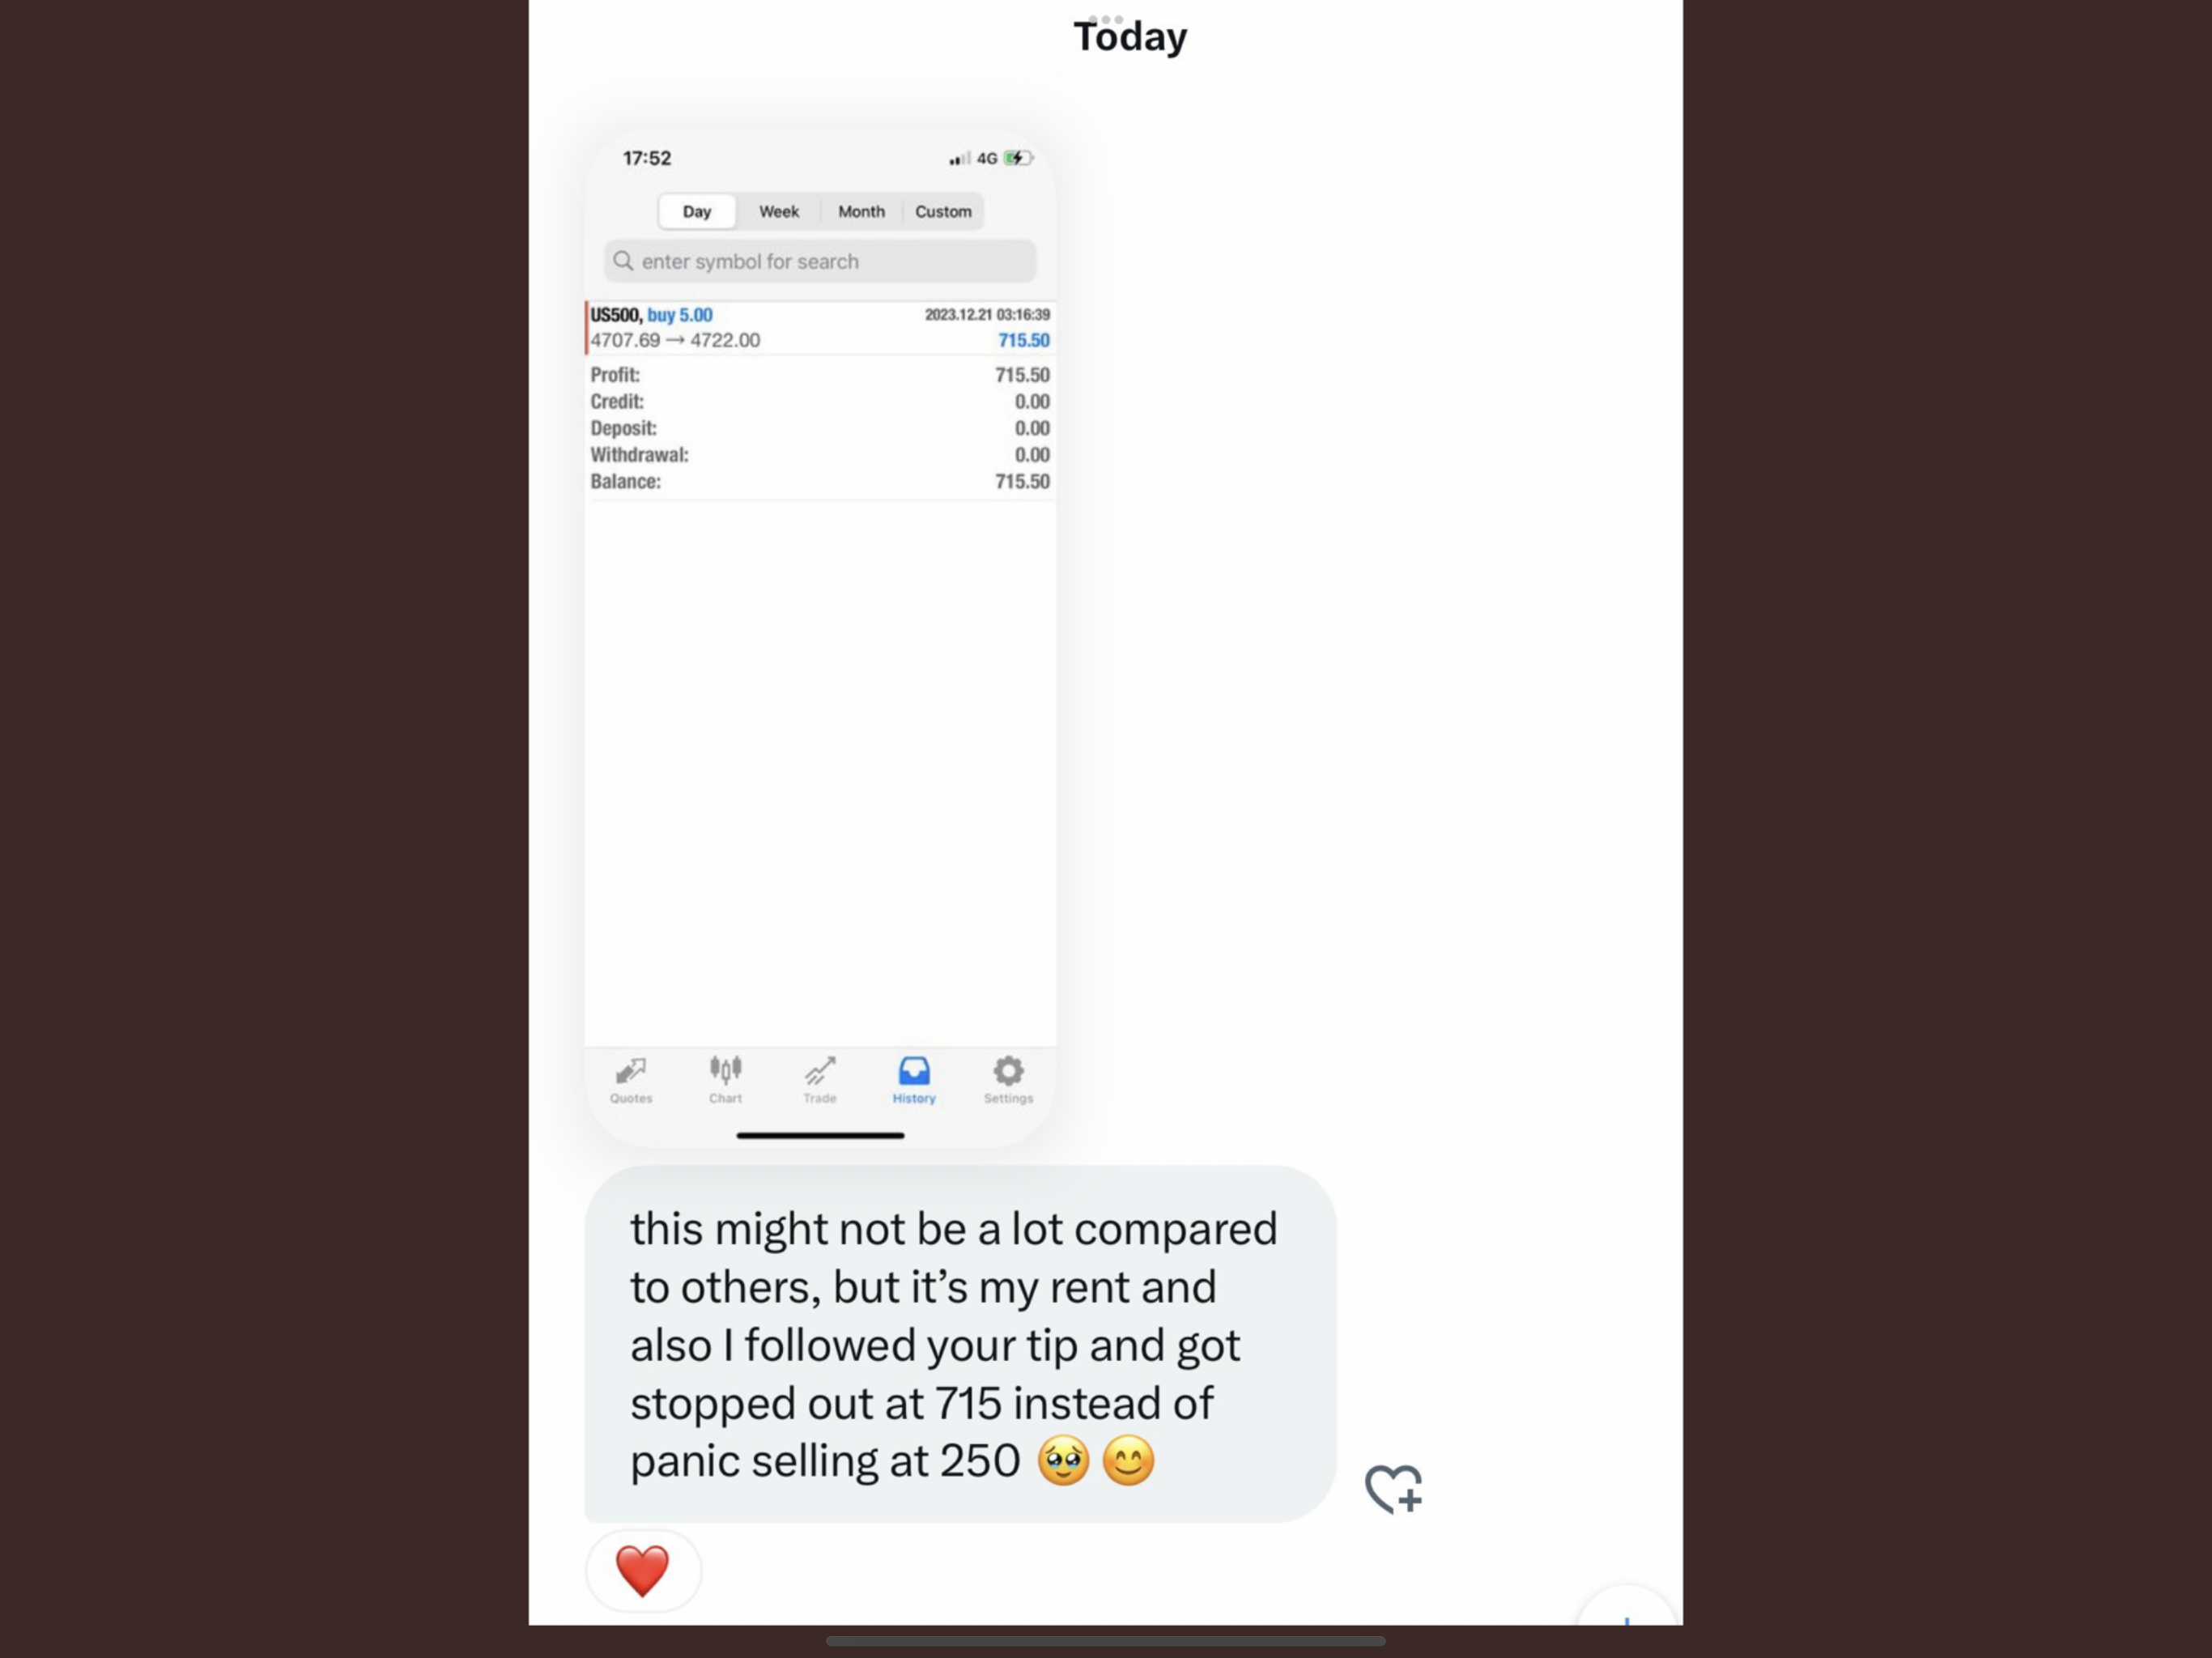Click the add reaction heart-plus icon
This screenshot has height=1658, width=2212.
click(x=1393, y=1488)
